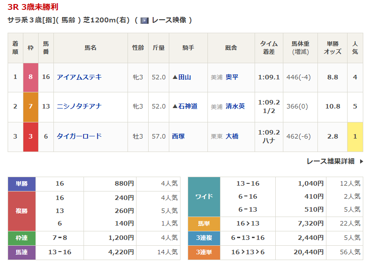Image resolution: width=370 pixels, height=265 pixels.
Task: Open trainer 清水英 link
Action: point(235,106)
